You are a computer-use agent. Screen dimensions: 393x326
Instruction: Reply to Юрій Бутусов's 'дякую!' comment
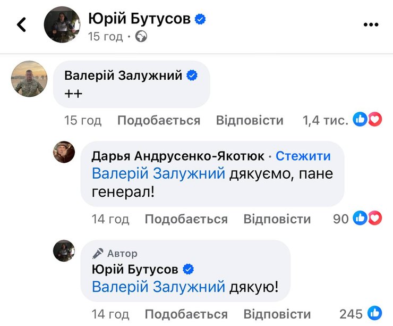coord(277,314)
